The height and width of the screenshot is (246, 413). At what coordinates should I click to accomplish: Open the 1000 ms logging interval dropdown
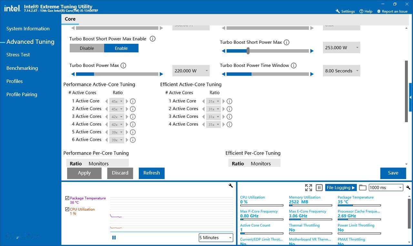coord(386,187)
